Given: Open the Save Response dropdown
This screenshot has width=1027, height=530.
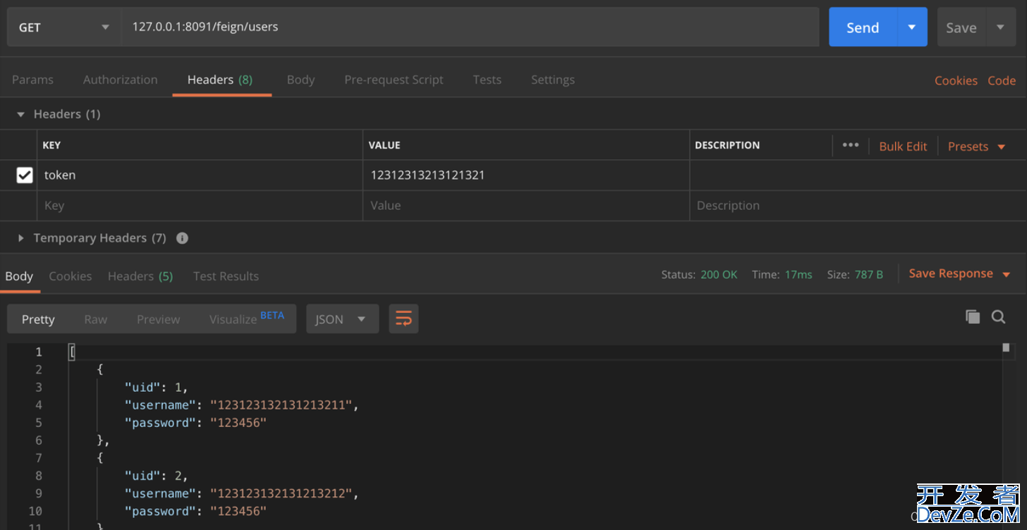Looking at the screenshot, I should tap(959, 274).
